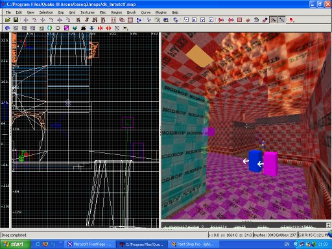This screenshot has width=332, height=249.
Task: Click the X-axis rotate icon
Action: click(x=34, y=20)
